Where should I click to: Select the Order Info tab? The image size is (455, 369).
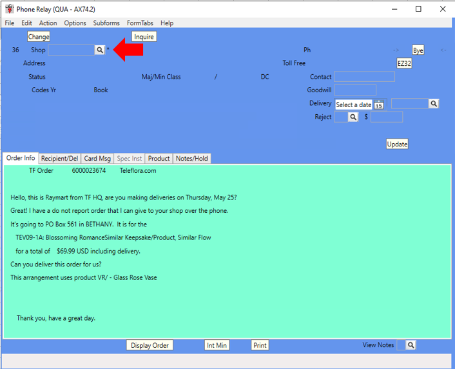[21, 158]
